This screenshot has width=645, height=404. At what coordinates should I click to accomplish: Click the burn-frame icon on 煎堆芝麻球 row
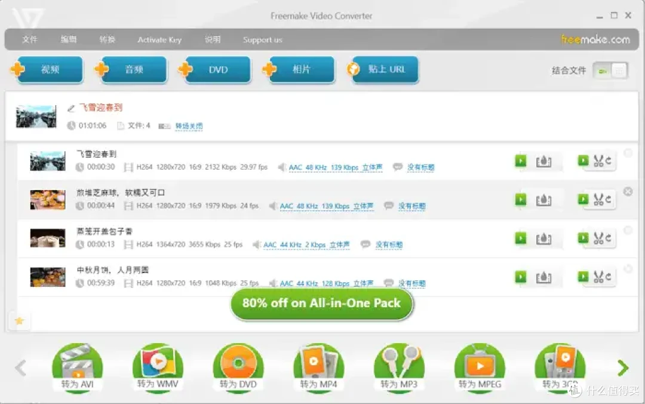coord(543,200)
